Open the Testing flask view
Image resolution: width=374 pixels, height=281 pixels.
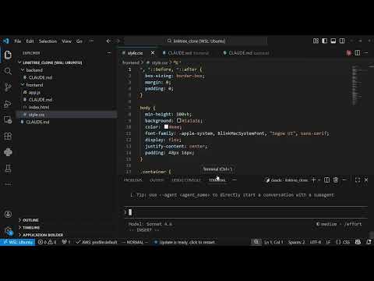pos(8,169)
